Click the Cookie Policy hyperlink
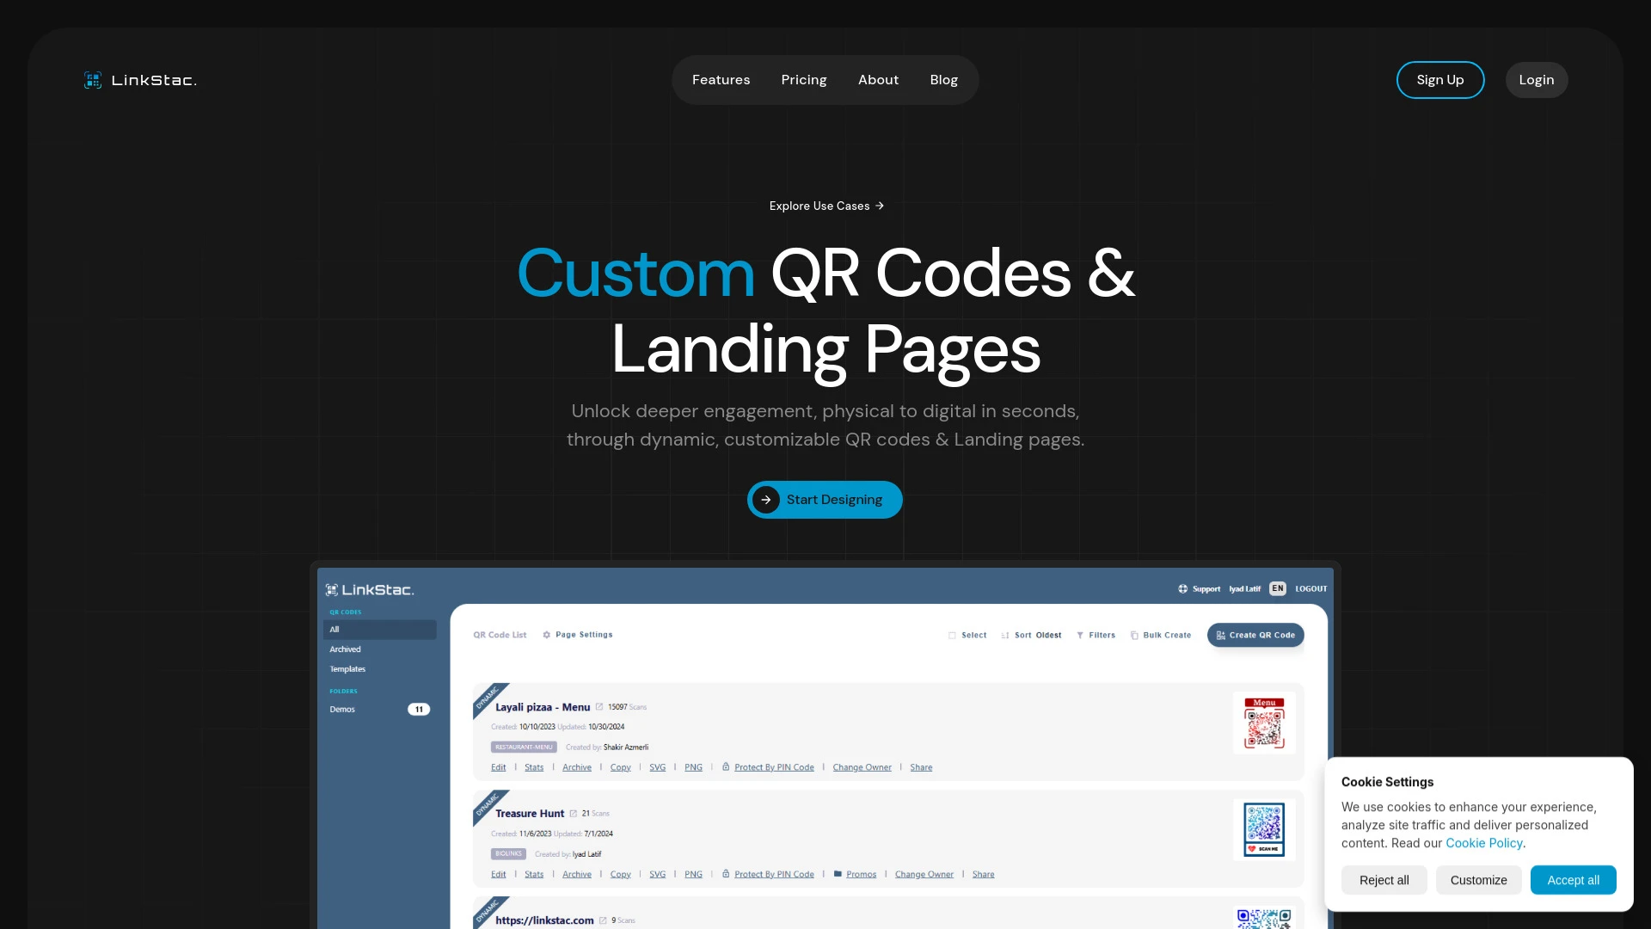Screen dimensions: 1651x929 click(x=1484, y=843)
